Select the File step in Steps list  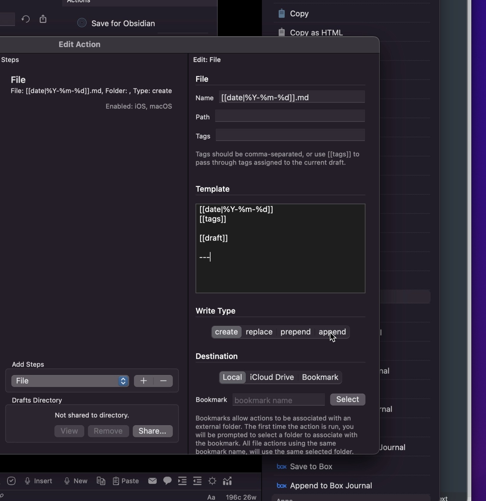(x=91, y=93)
